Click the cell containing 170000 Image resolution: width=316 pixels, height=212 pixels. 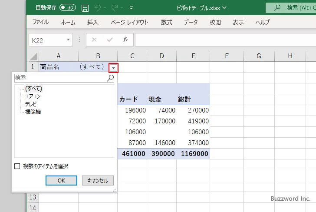(161, 121)
